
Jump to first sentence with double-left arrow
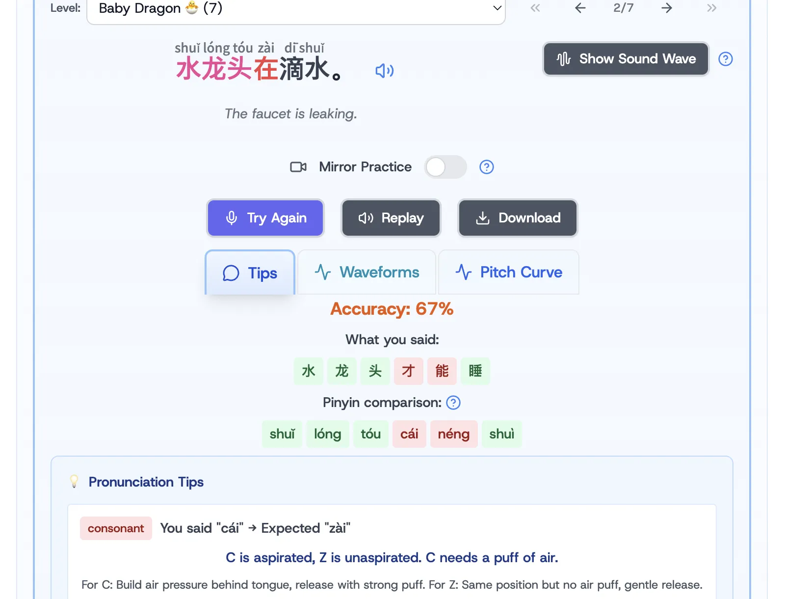click(535, 8)
